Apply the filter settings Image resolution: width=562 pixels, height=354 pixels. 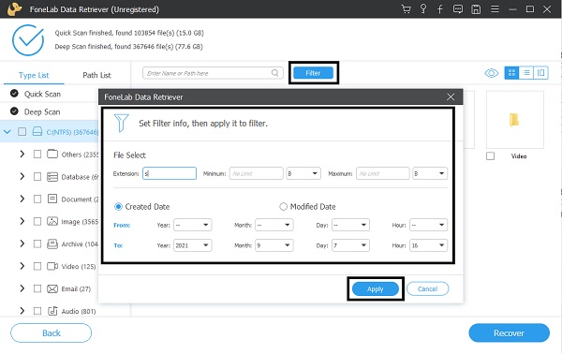click(x=376, y=288)
